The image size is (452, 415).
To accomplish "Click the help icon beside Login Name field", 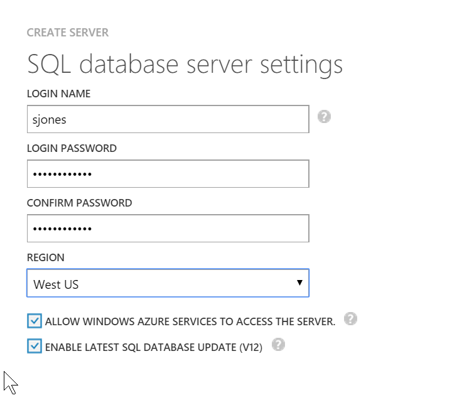I will click(324, 117).
